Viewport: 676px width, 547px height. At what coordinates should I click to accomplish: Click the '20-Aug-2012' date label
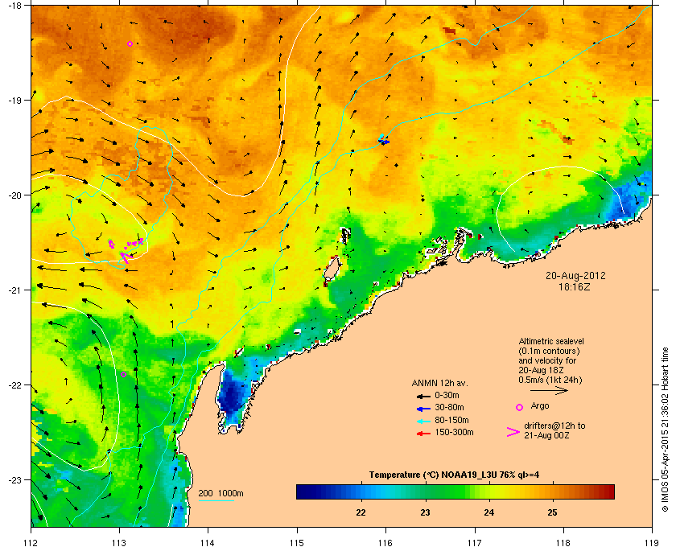(575, 275)
